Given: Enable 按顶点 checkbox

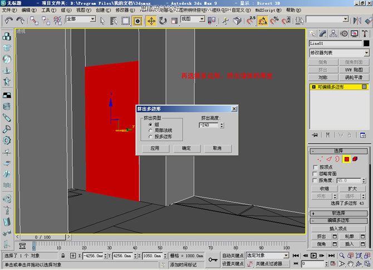Looking at the screenshot, I should 315,167.
